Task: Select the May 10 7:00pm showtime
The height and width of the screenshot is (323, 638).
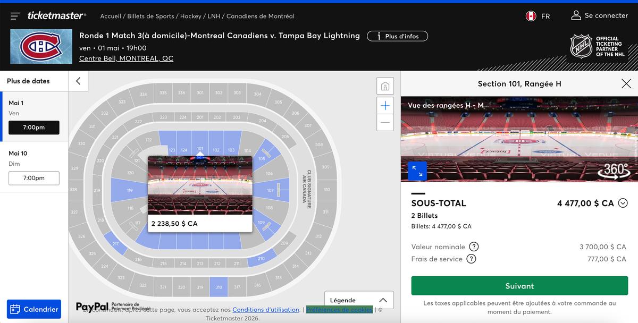Action: coord(34,178)
